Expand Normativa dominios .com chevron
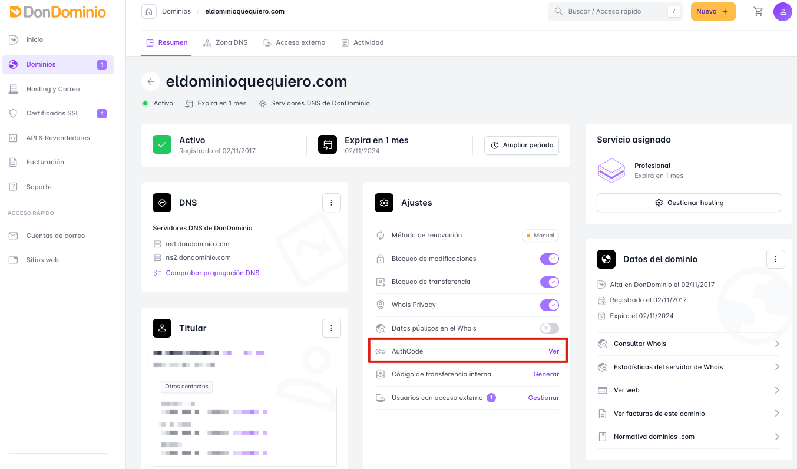The image size is (797, 469). pos(777,437)
